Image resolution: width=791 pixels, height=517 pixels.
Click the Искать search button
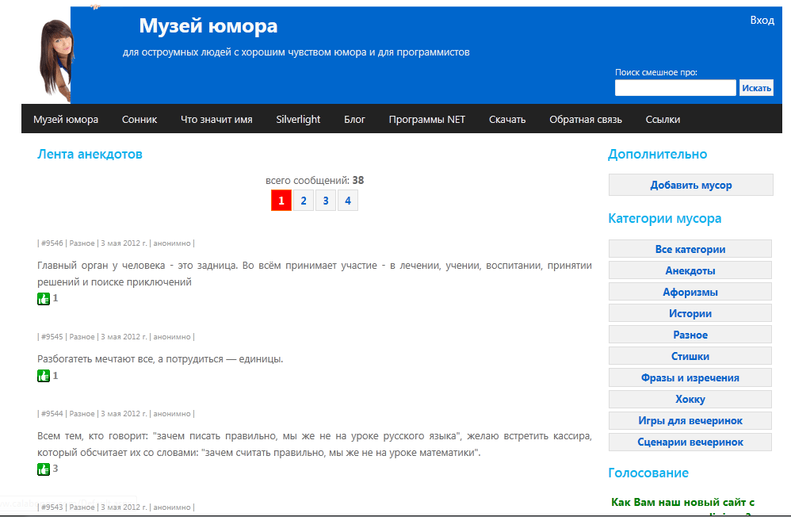pyautogui.click(x=756, y=88)
